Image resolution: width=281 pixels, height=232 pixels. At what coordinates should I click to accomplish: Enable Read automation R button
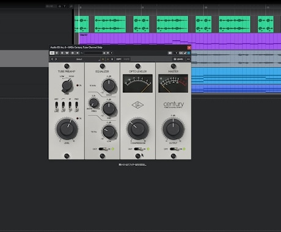click(x=62, y=53)
